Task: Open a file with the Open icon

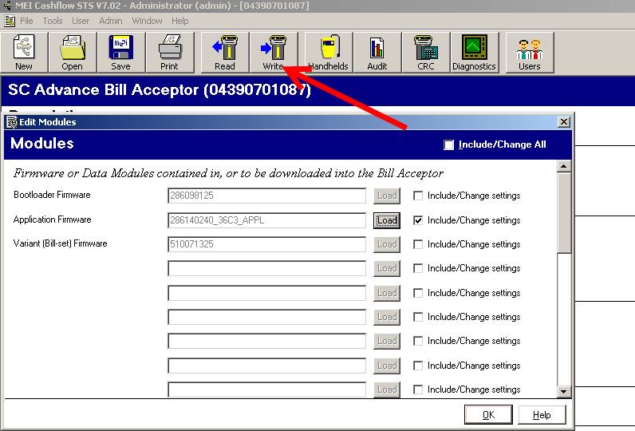Action: pos(72,53)
